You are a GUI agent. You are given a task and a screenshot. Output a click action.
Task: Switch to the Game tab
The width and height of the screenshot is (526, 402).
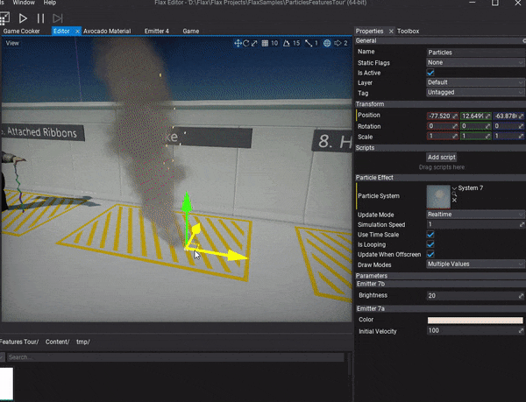191,32
